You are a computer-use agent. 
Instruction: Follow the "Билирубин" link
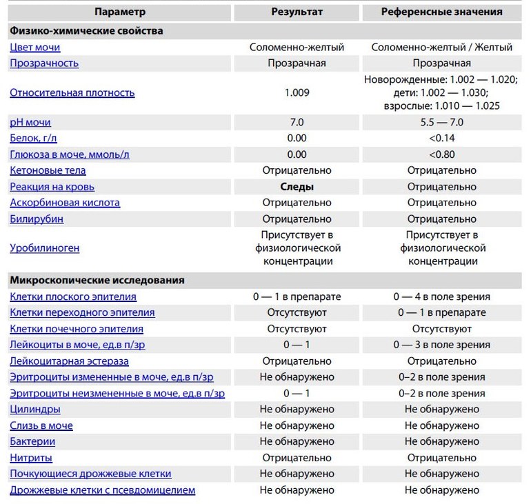click(x=37, y=219)
